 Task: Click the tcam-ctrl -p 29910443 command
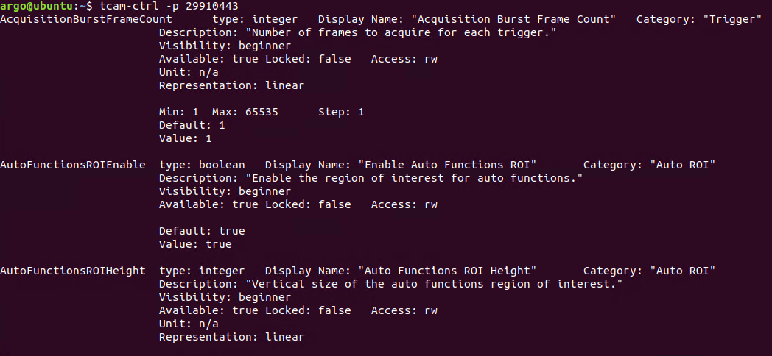tap(169, 6)
